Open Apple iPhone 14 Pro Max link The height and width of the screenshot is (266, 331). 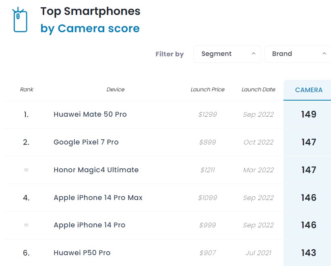[98, 198]
